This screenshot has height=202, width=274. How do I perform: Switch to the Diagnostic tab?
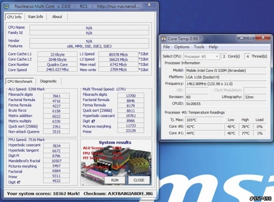(x=48, y=81)
